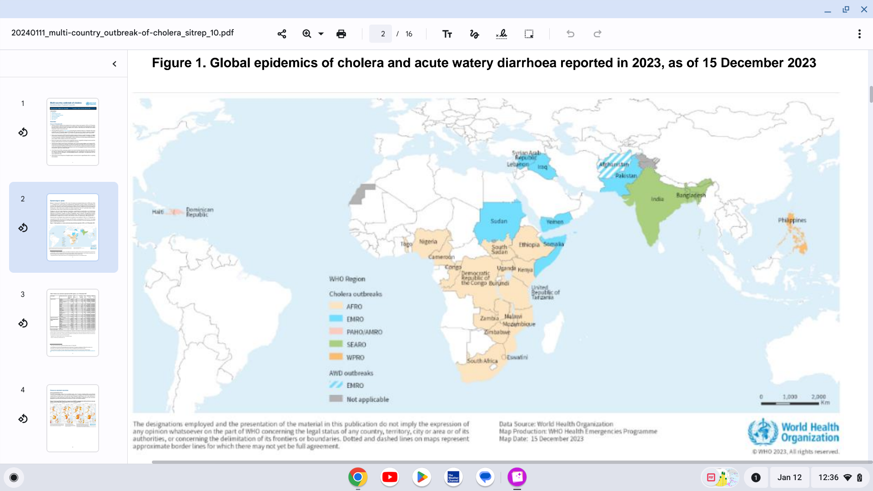
Task: Select the freehand draw tool
Action: [x=474, y=34]
